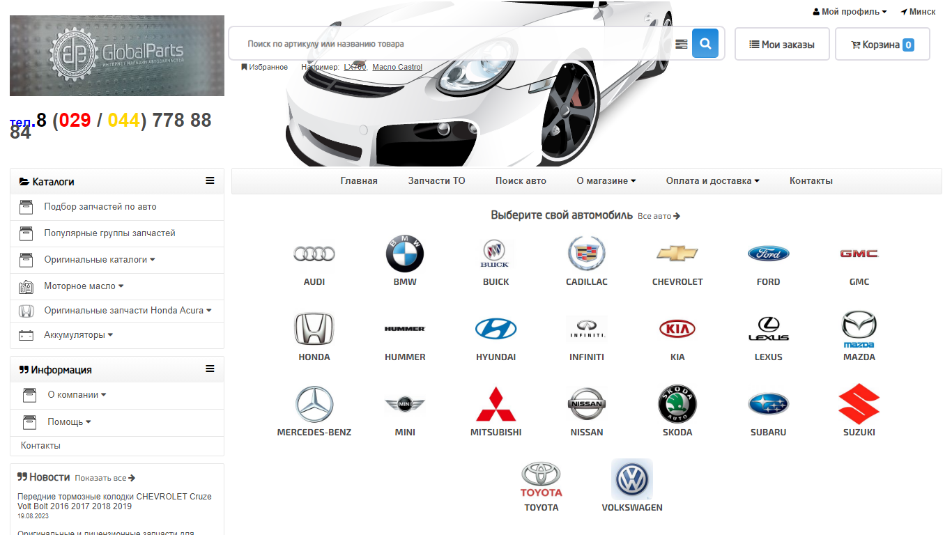Click the Масло Castrol example link
This screenshot has width=952, height=535.
(x=397, y=67)
